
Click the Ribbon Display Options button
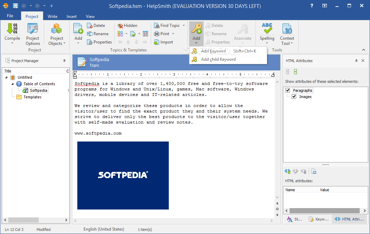pos(325,6)
